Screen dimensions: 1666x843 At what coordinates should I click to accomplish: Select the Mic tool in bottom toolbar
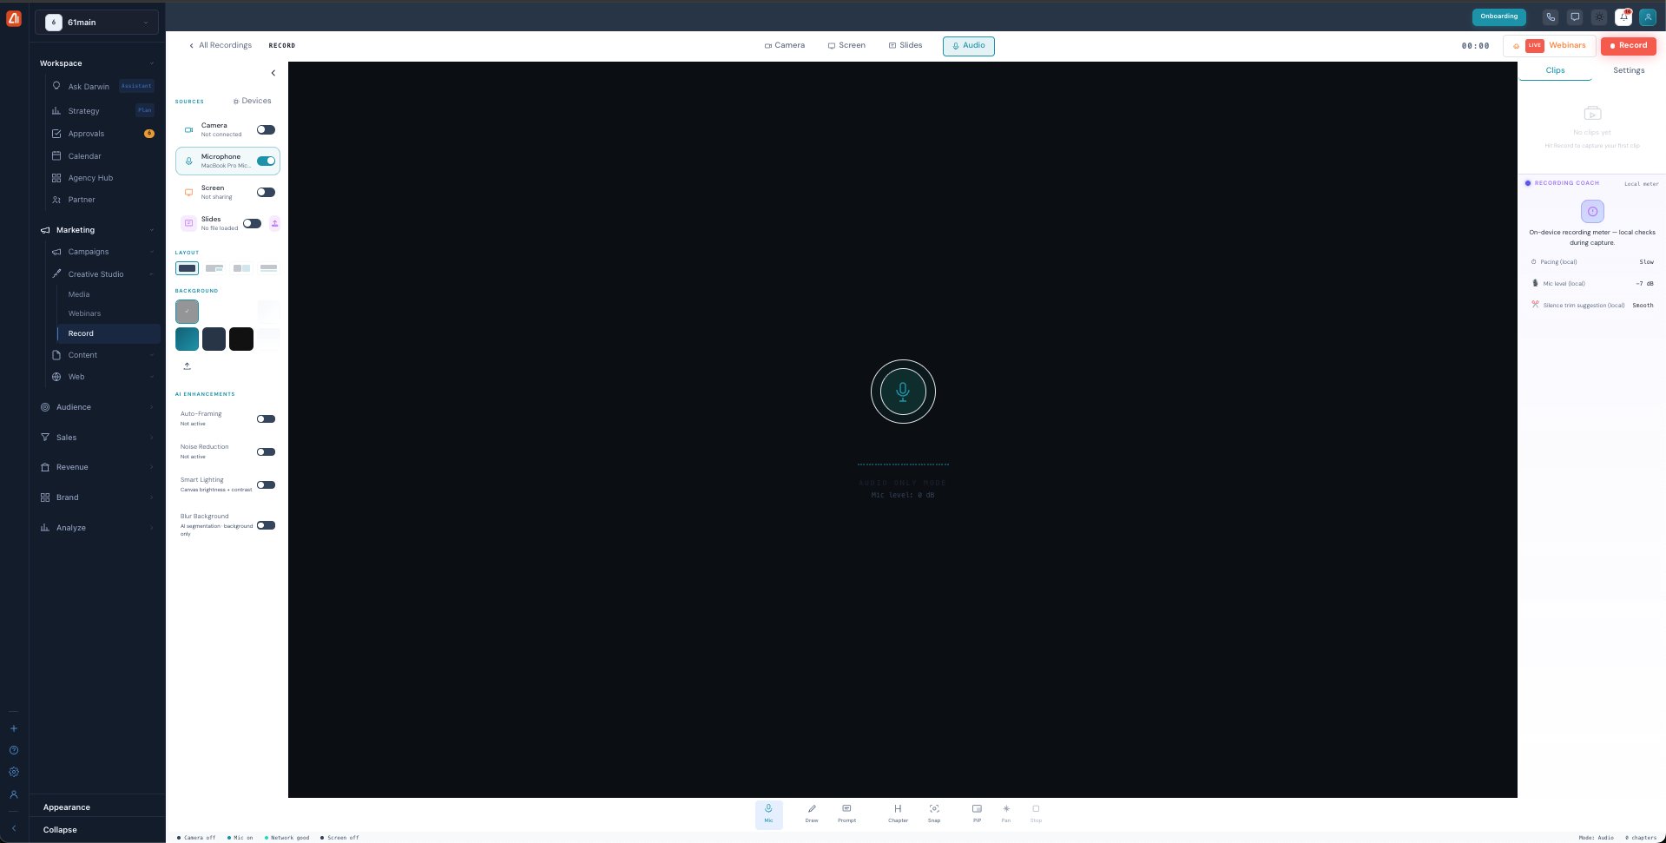click(768, 814)
